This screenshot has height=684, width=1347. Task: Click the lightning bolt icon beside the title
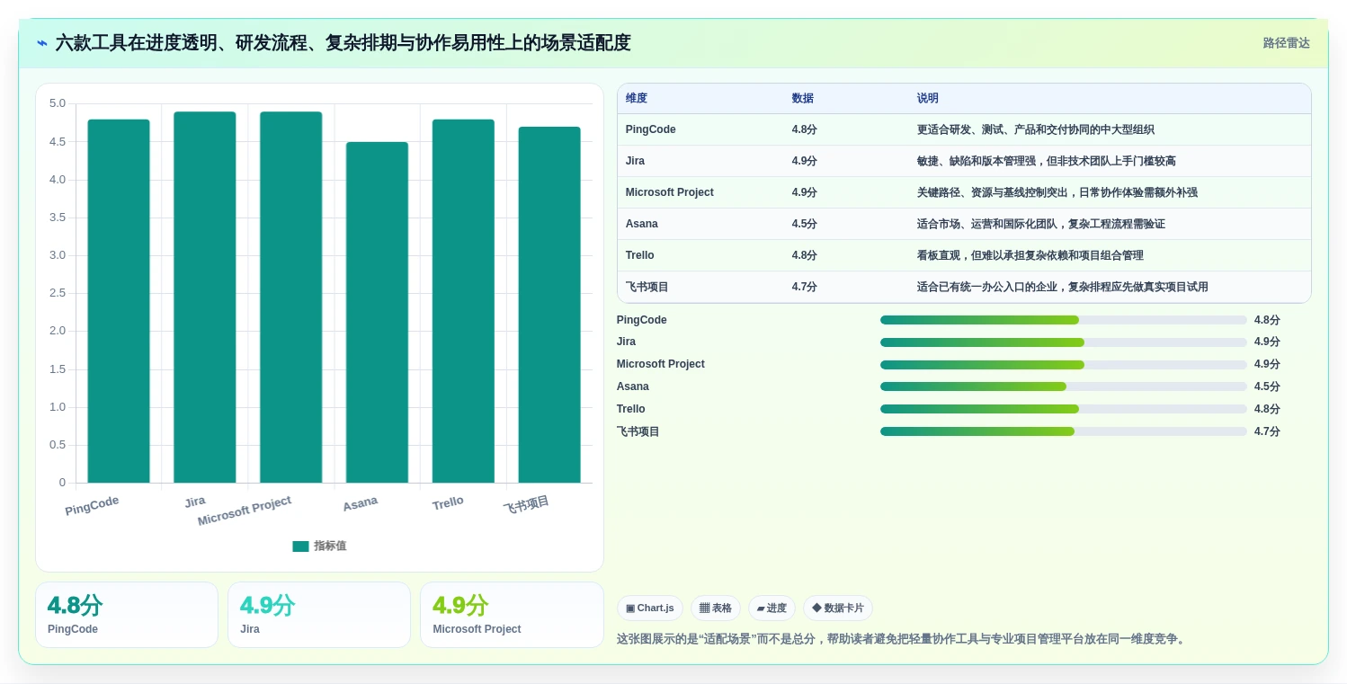(x=42, y=43)
